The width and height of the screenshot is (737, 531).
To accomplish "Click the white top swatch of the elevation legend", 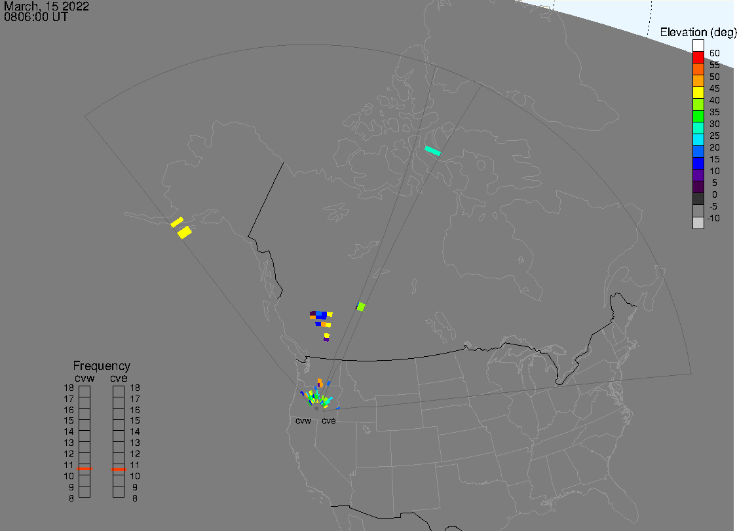I will (x=698, y=46).
